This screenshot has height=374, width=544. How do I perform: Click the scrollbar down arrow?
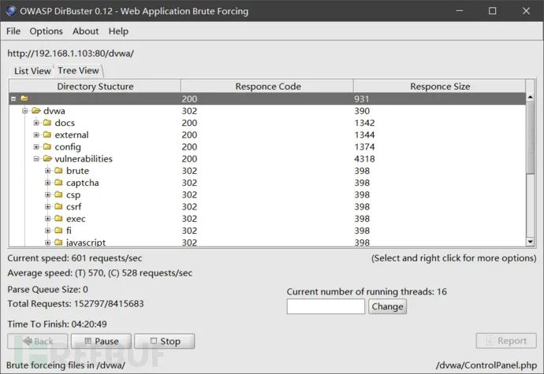[530, 242]
